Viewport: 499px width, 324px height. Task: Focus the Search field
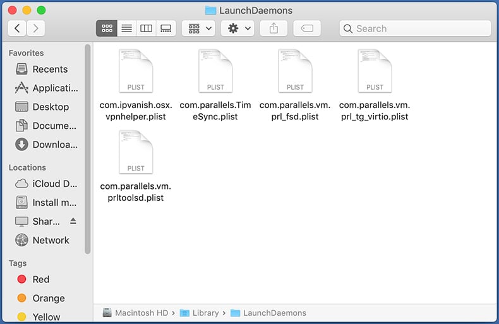tap(415, 28)
